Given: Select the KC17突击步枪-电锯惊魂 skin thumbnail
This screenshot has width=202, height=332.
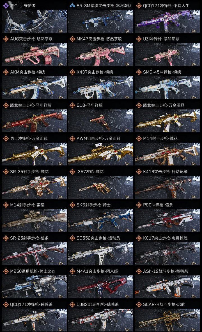Looking at the screenshot, I should (167, 254).
